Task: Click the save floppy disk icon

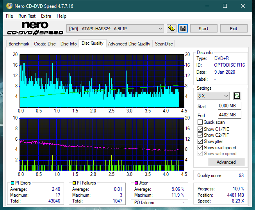Action: (183, 29)
